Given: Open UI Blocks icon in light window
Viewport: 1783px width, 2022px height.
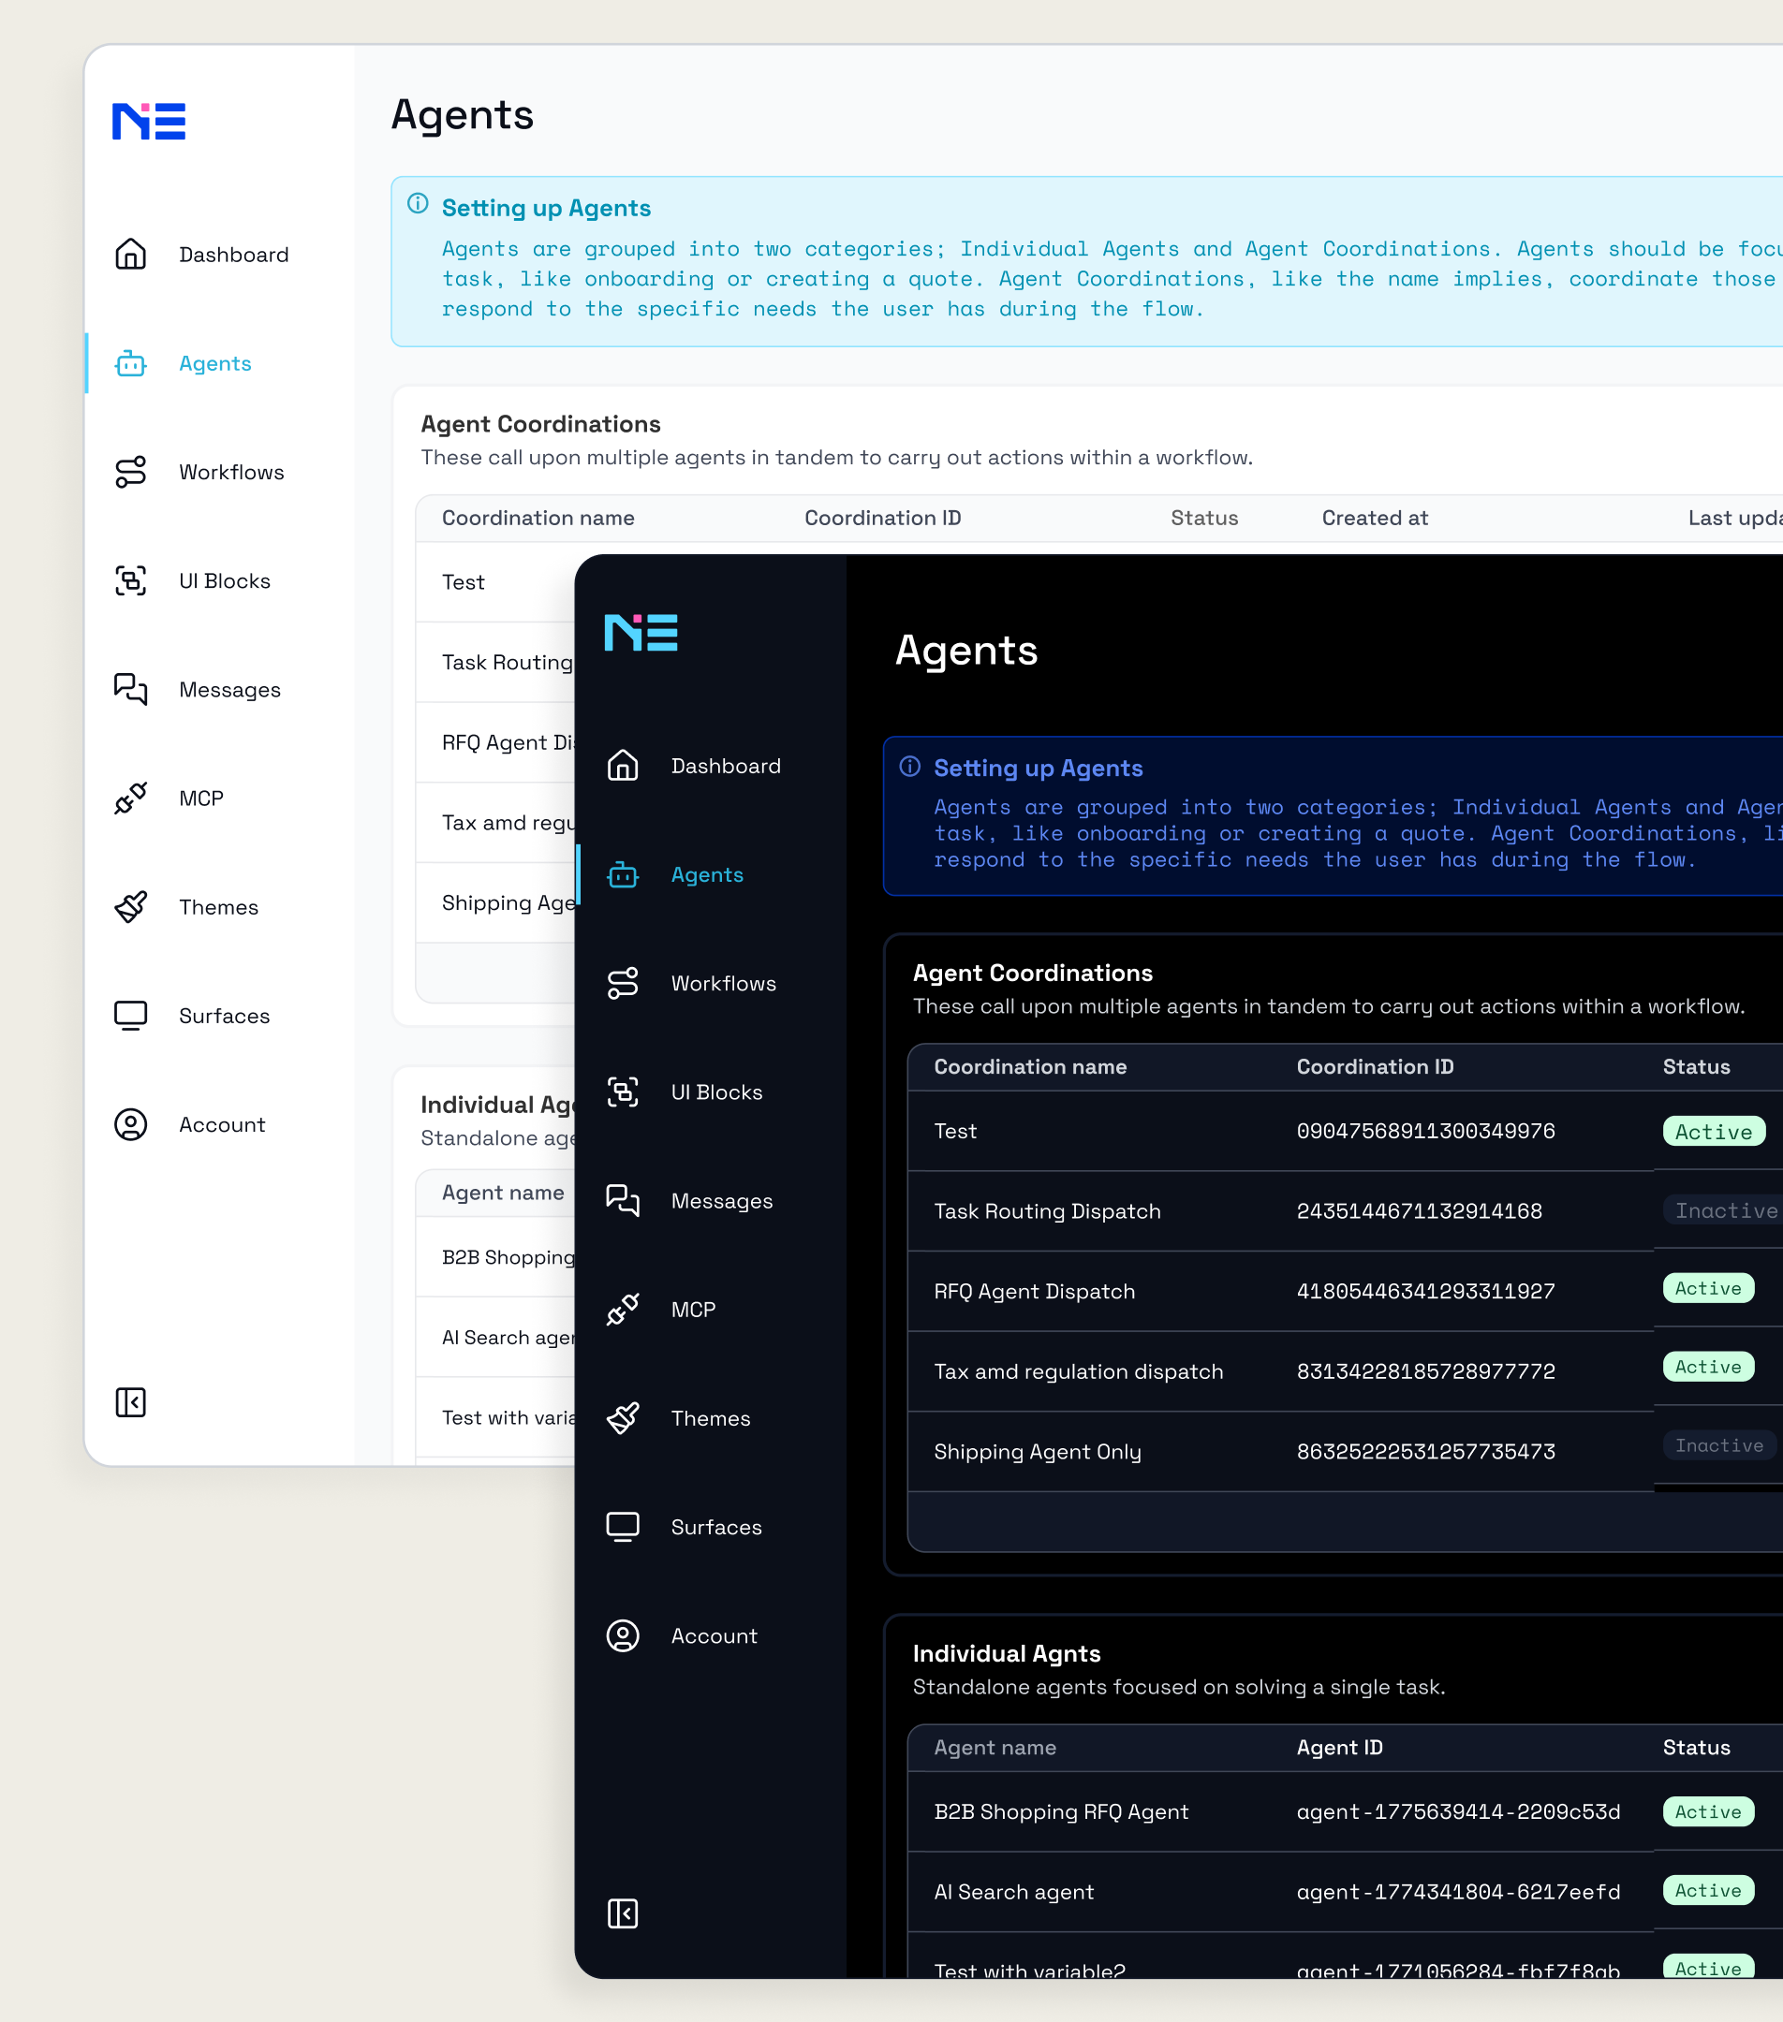Looking at the screenshot, I should 130,580.
